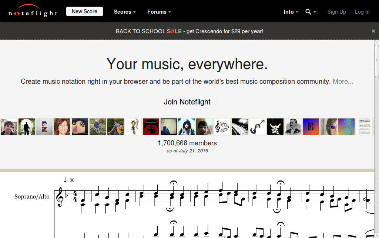Open the alto clef gradient avatar
This screenshot has width=379, height=238.
pos(311,127)
